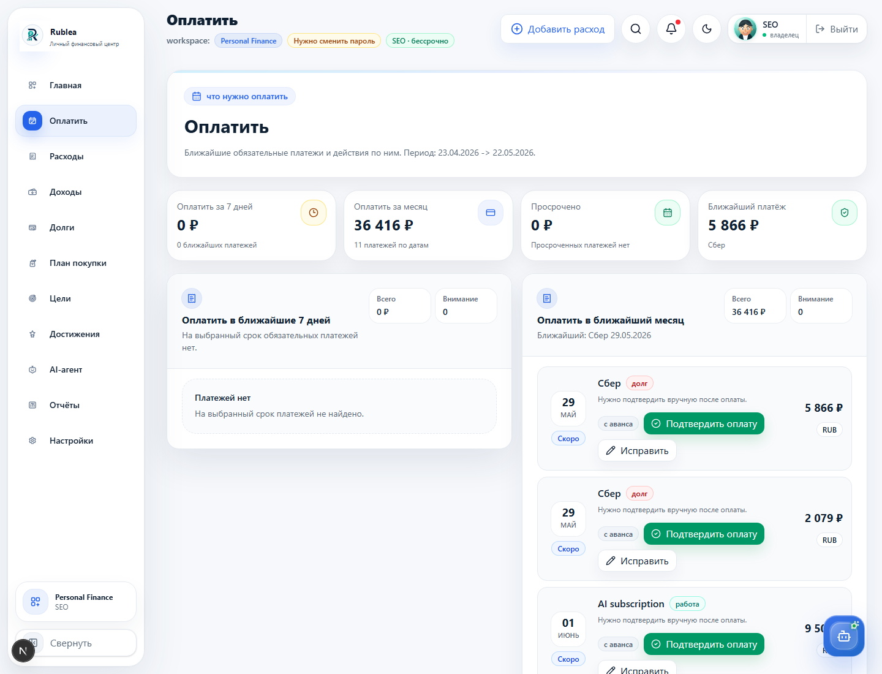Confirm payment for Сбер 5 866 ₽

coord(704,423)
